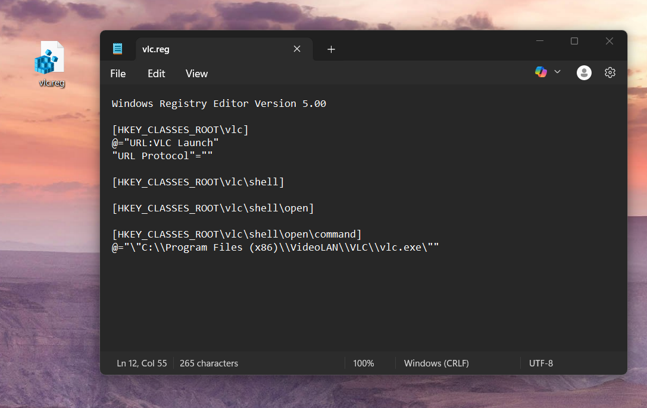Maximize the Notepad window
Image resolution: width=647 pixels, height=408 pixels.
point(574,41)
